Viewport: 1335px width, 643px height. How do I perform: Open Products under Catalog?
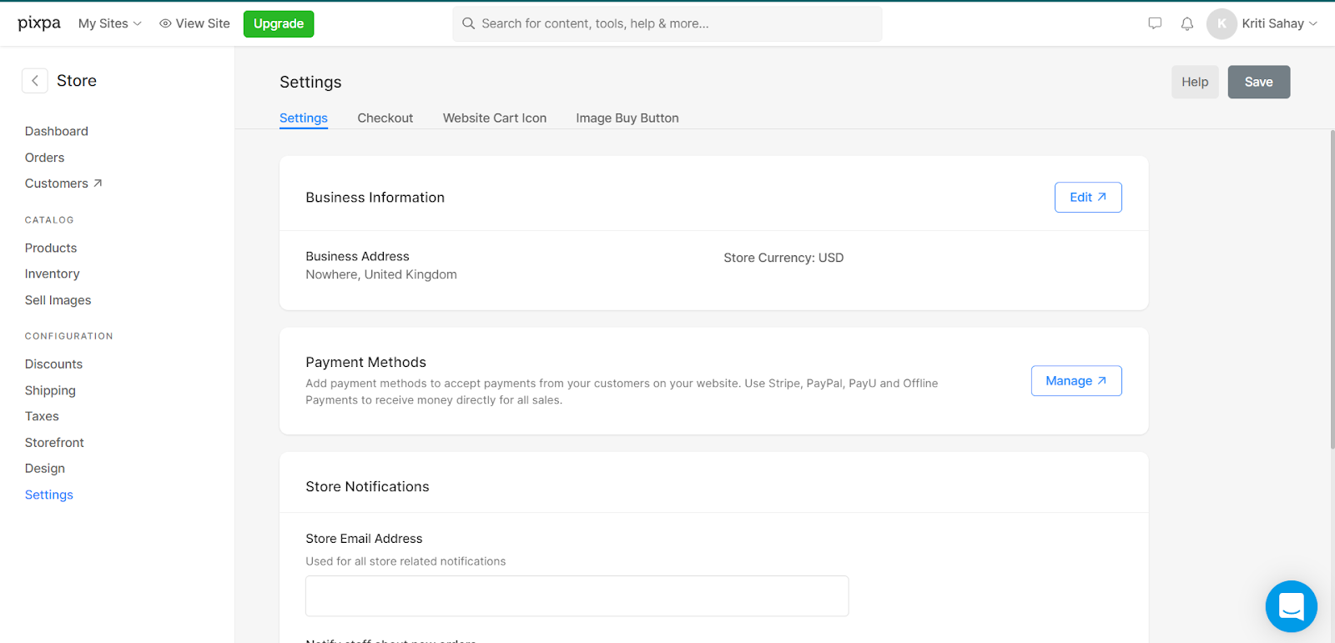(51, 248)
